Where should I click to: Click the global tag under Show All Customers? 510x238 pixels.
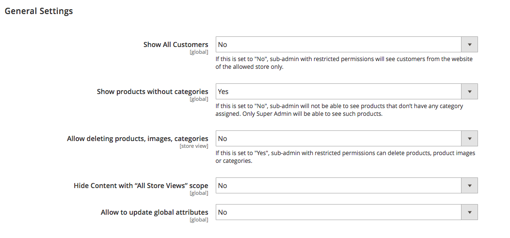click(x=199, y=52)
